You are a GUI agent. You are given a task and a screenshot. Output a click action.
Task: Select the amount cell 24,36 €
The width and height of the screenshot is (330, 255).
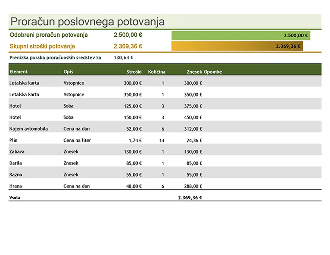[194, 140]
